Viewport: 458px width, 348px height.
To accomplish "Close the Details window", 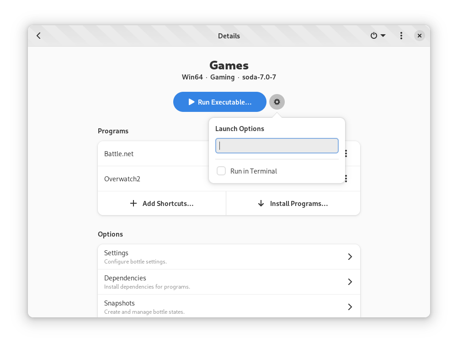I will (419, 36).
